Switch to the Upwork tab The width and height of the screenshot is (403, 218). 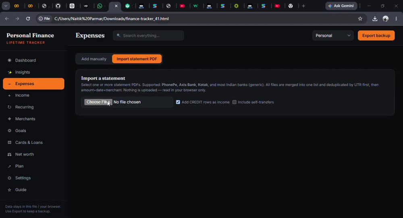[x=86, y=6]
